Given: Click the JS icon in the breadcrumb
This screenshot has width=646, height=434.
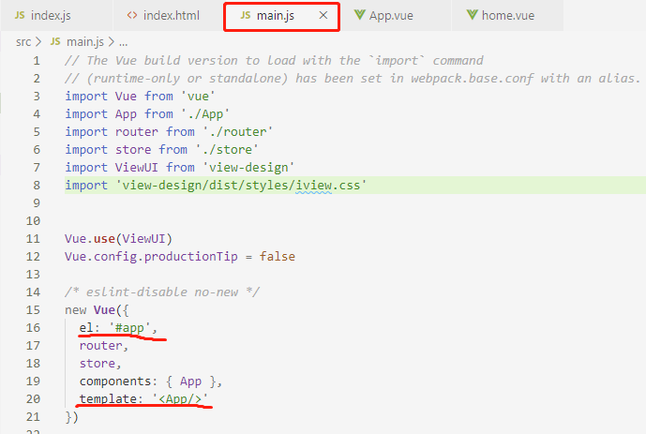Looking at the screenshot, I should click(55, 41).
